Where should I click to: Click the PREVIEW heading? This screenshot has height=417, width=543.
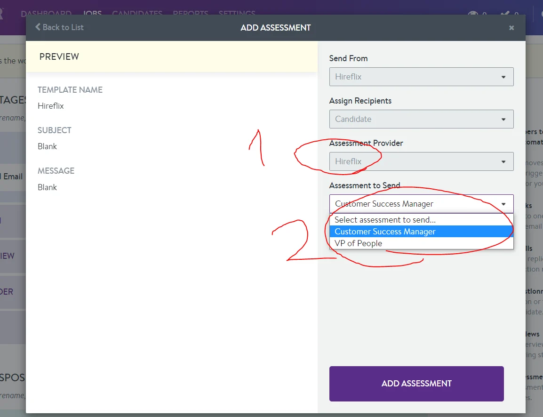[59, 56]
